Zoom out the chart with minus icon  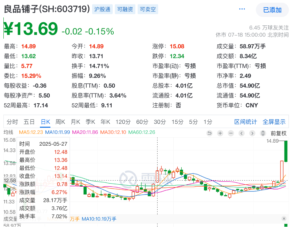coord(231,133)
